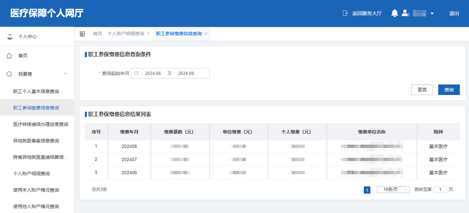469x213 pixels.
Task: Select the row cell 202407
Action: point(129,160)
